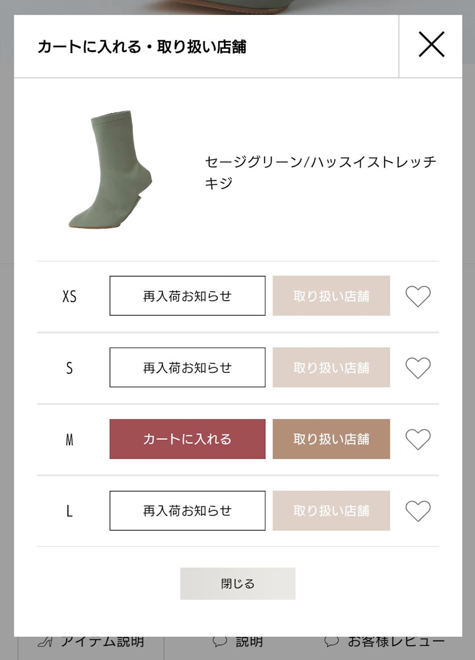Add size L to favorites heart
The height and width of the screenshot is (660, 475).
click(418, 511)
